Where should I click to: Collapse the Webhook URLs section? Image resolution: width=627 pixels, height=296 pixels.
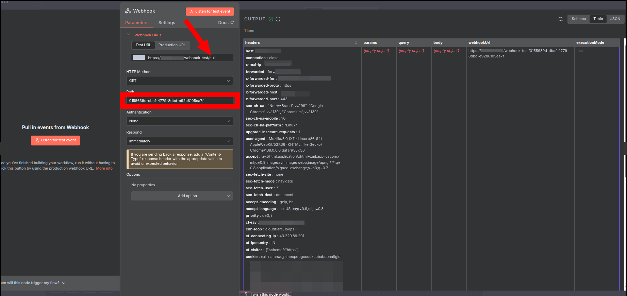(129, 35)
